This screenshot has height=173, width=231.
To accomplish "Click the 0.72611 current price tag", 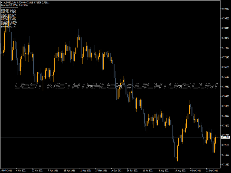I will tap(225, 137).
